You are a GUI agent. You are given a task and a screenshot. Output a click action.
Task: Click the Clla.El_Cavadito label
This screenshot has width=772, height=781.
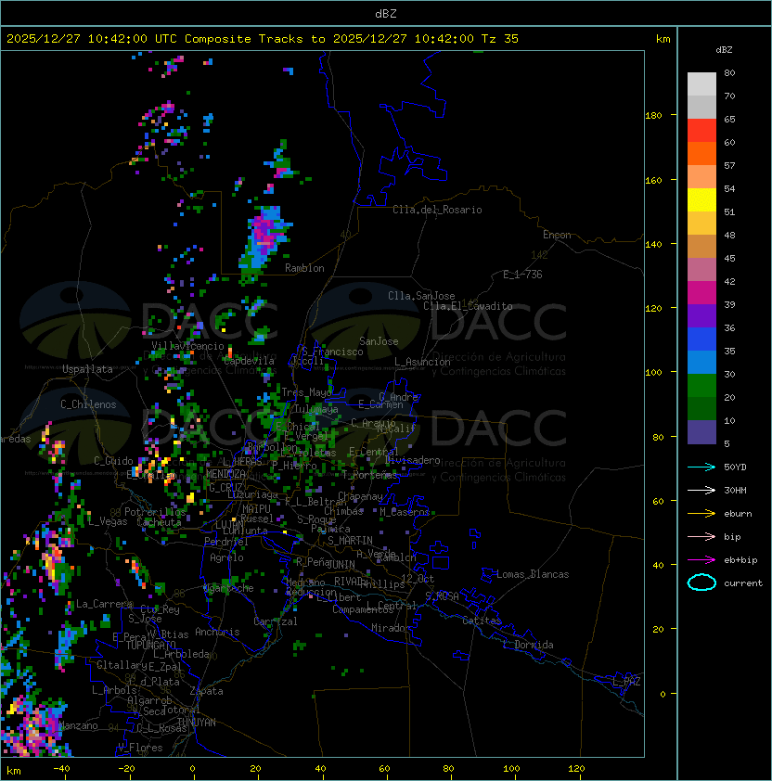pyautogui.click(x=468, y=306)
